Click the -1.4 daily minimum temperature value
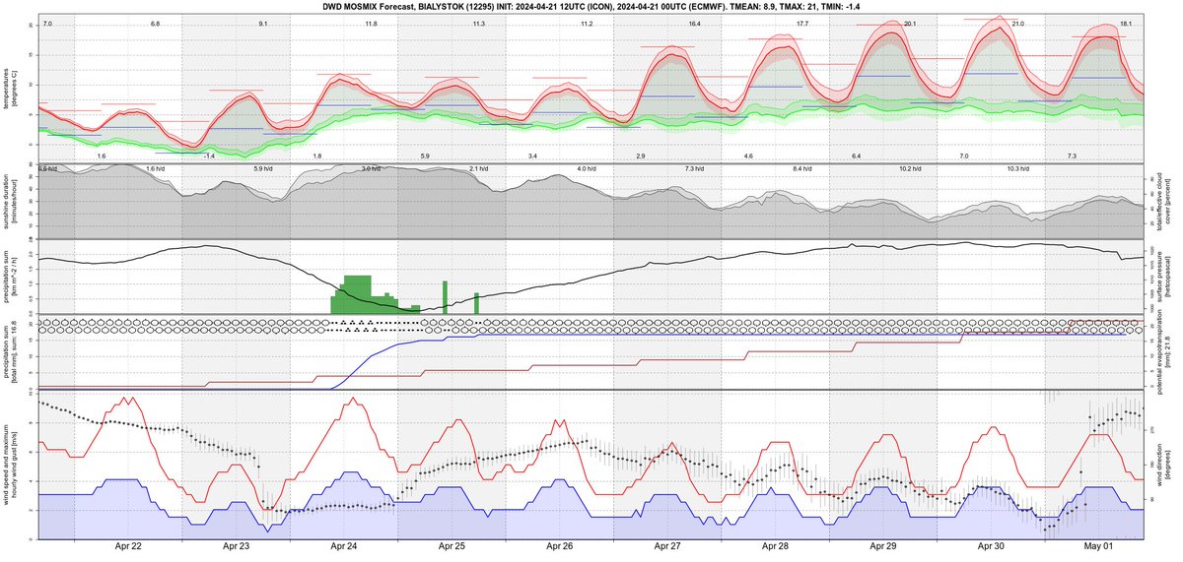The image size is (1183, 562). click(x=208, y=156)
